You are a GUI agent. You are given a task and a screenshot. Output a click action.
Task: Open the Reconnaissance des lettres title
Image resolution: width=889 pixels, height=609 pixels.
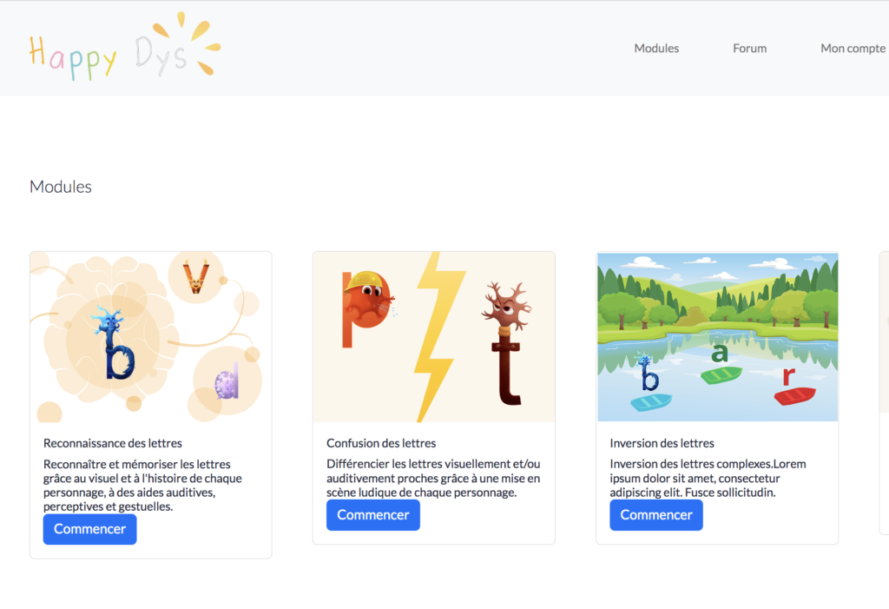pos(113,443)
